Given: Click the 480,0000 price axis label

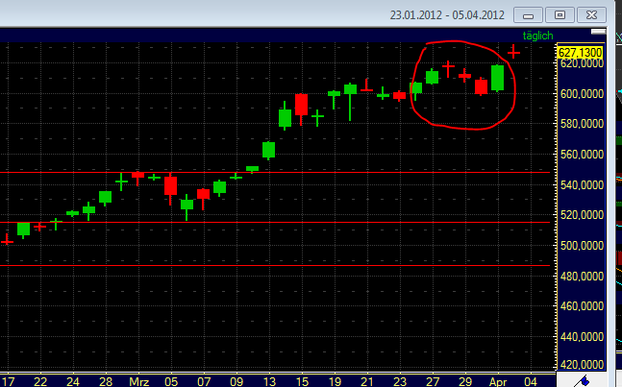Looking at the screenshot, I should click(x=582, y=276).
